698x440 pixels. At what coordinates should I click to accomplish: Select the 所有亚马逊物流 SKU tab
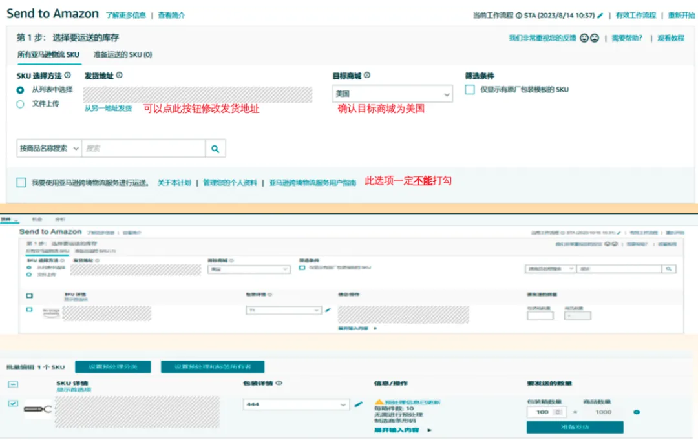point(48,55)
